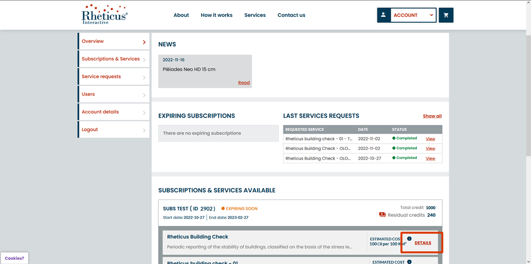Click the Residual credits value 240
Viewport: 531px width, 264px height.
431,215
